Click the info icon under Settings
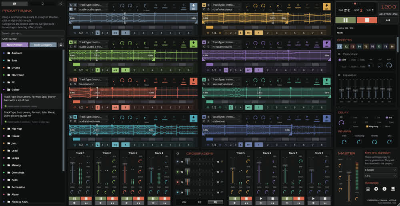The width and height of the screenshot is (400, 206). (x=385, y=189)
